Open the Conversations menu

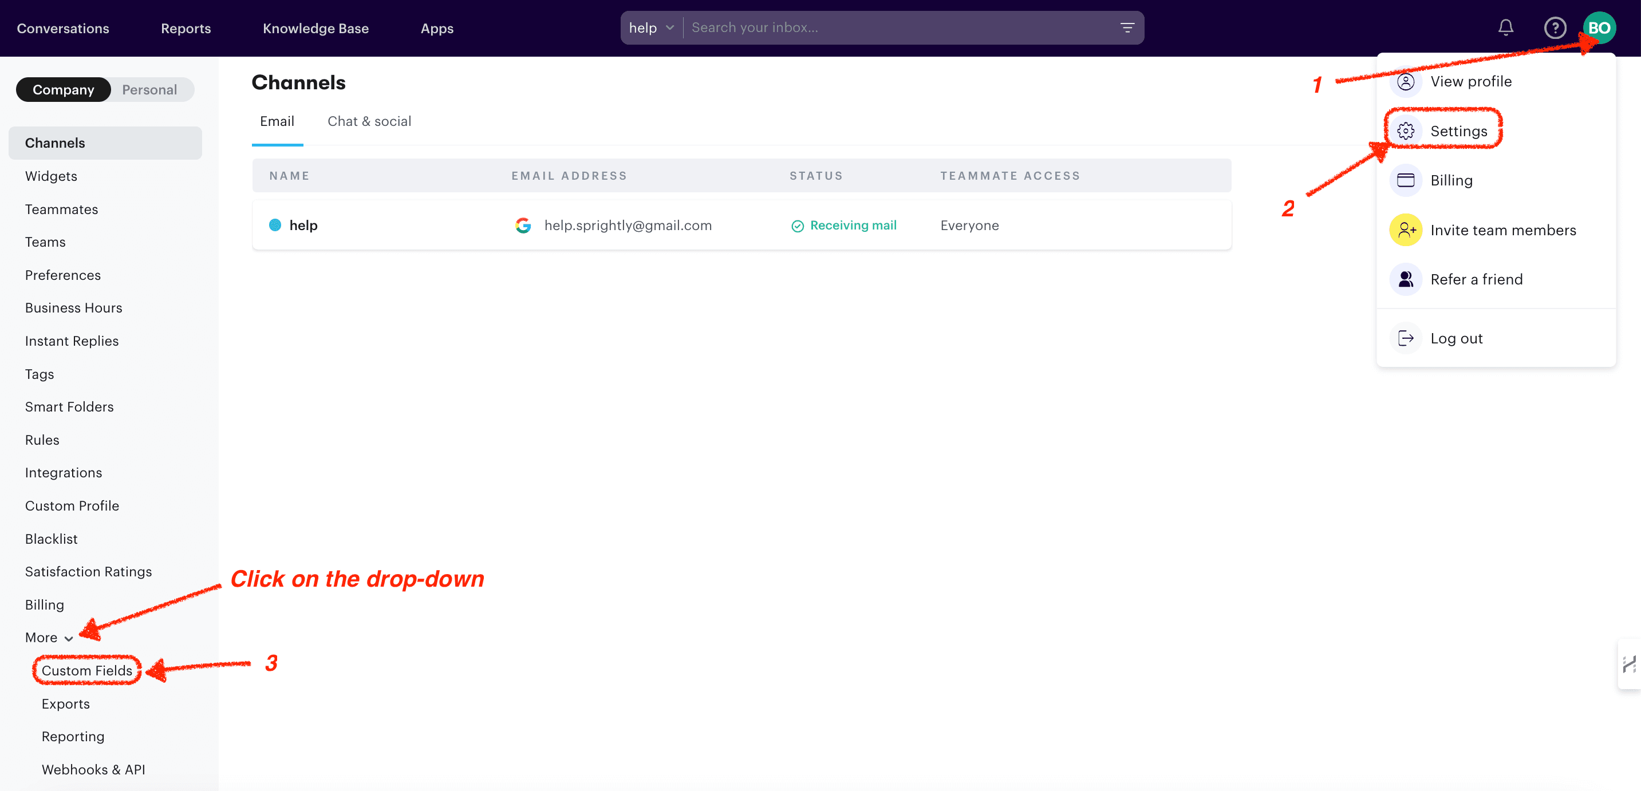click(x=62, y=28)
